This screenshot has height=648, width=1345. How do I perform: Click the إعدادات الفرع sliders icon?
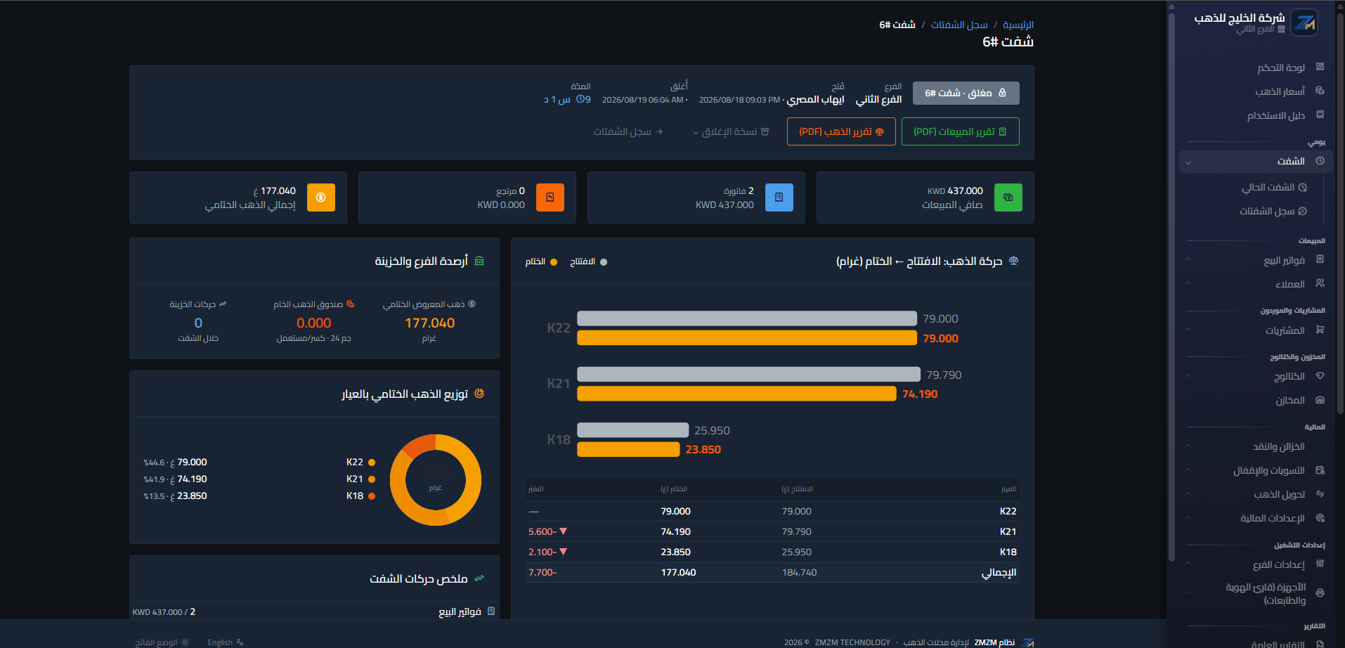click(1320, 564)
